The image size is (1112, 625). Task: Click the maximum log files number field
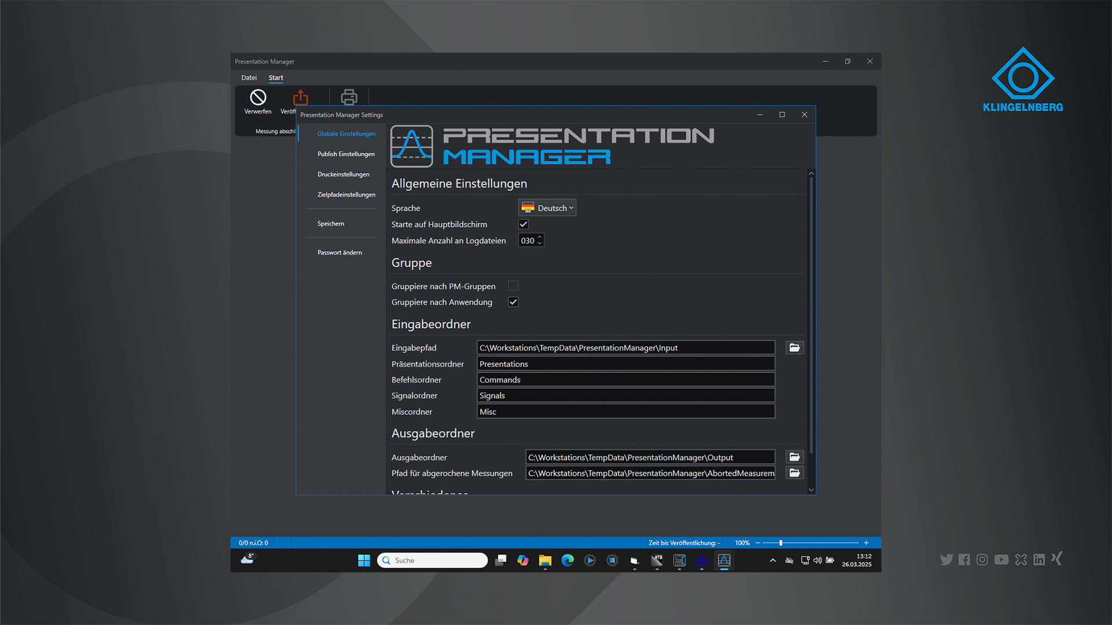pyautogui.click(x=528, y=241)
